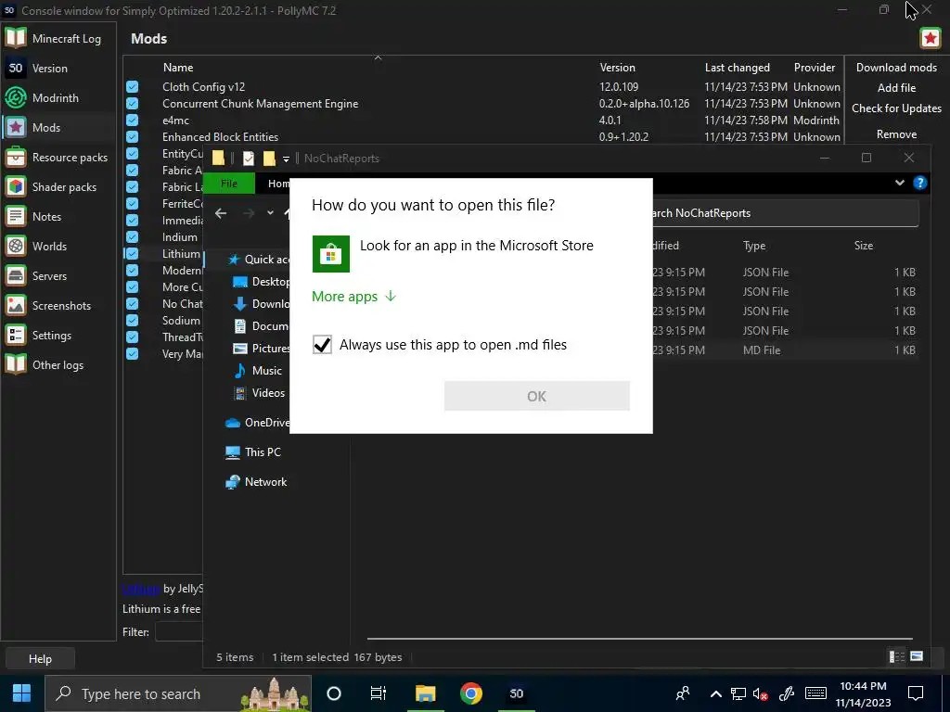Select Music folder in navigation pane
Viewport: 950px width, 712px height.
(x=258, y=371)
